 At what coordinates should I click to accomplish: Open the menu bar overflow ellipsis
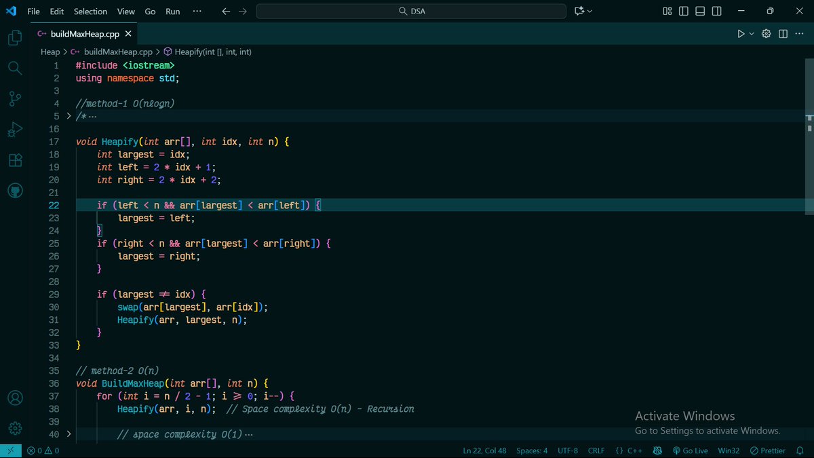pyautogui.click(x=197, y=12)
